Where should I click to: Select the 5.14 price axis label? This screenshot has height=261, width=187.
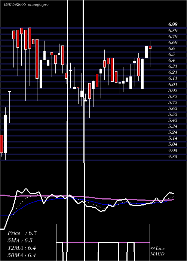(173, 138)
